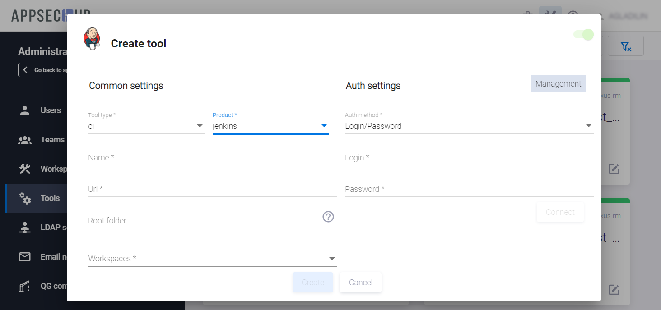Click the Name input field
This screenshot has height=310, width=661.
[x=212, y=158]
